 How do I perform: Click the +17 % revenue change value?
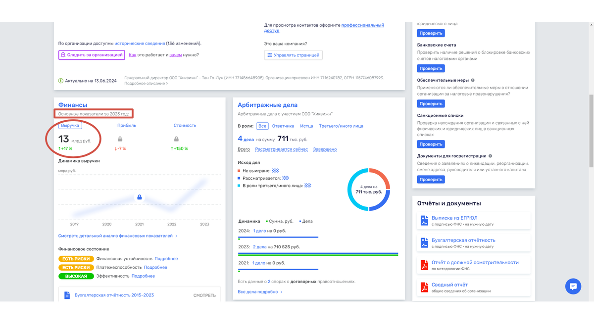[x=65, y=148]
